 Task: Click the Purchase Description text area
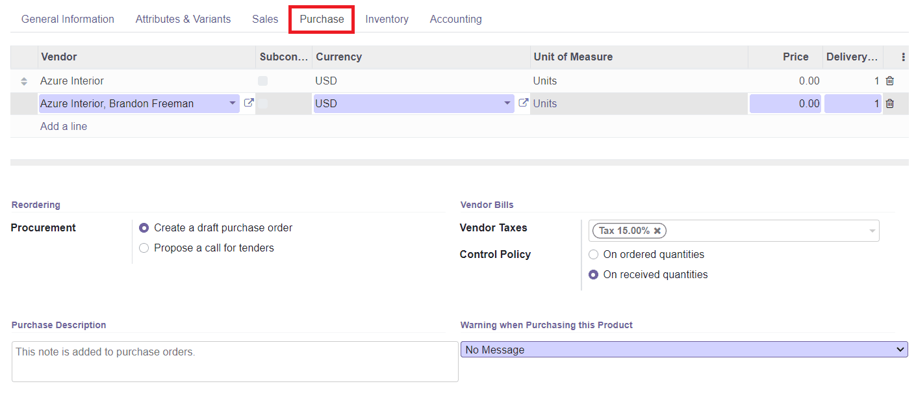tap(235, 361)
